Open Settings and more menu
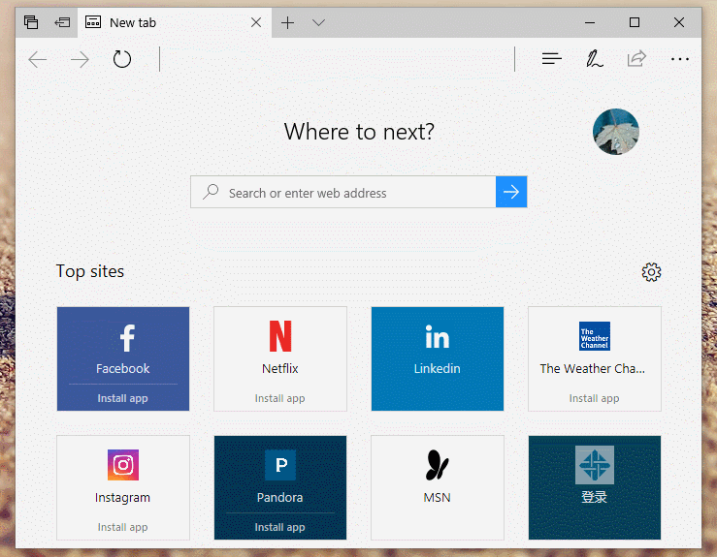This screenshot has height=557, width=717. coord(680,59)
